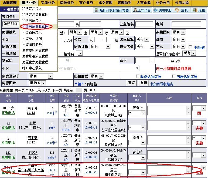Viewport: 208px width, 178px height.
Task: Expand the 二级地名 dropdown
Action: coord(79,53)
